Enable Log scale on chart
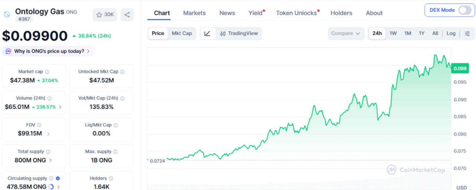Image resolution: width=476 pixels, height=190 pixels. [451, 33]
